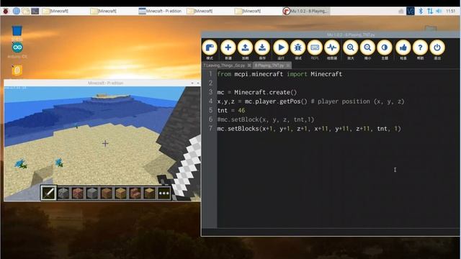Click line 3 'mc = Minecraft.create()'
This screenshot has height=259, width=461.
point(257,92)
